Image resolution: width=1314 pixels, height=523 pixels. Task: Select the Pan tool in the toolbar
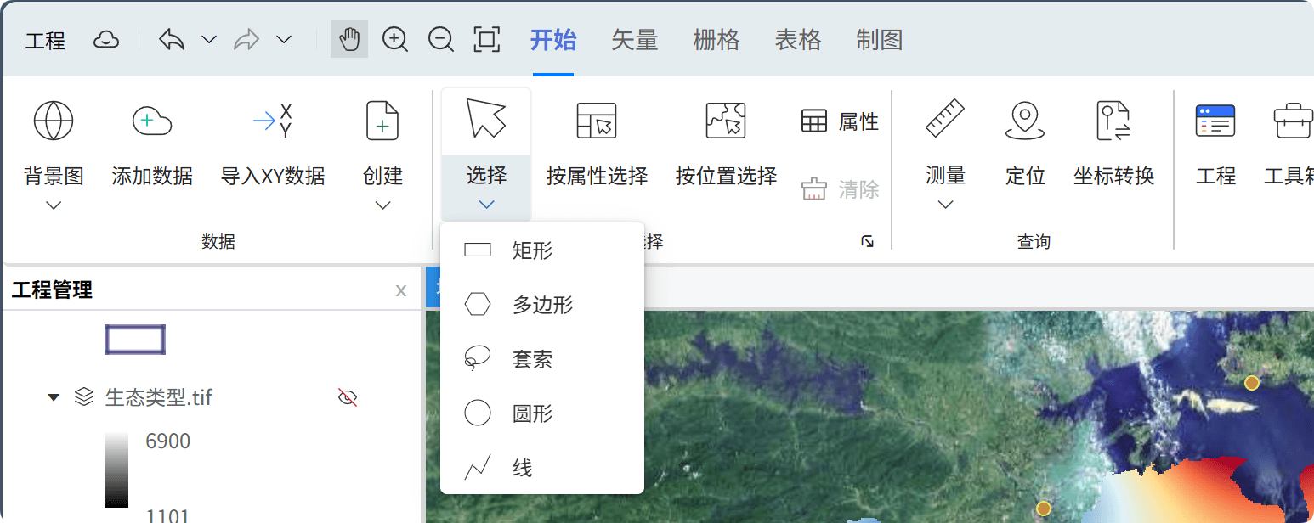348,39
